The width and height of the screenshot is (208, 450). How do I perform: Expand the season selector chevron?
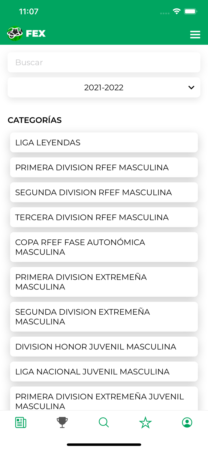tap(191, 87)
